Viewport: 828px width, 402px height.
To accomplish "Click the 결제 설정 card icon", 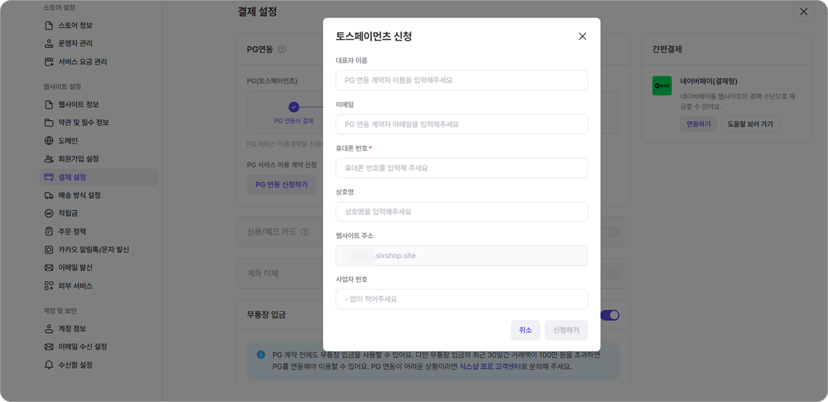I will [x=49, y=177].
